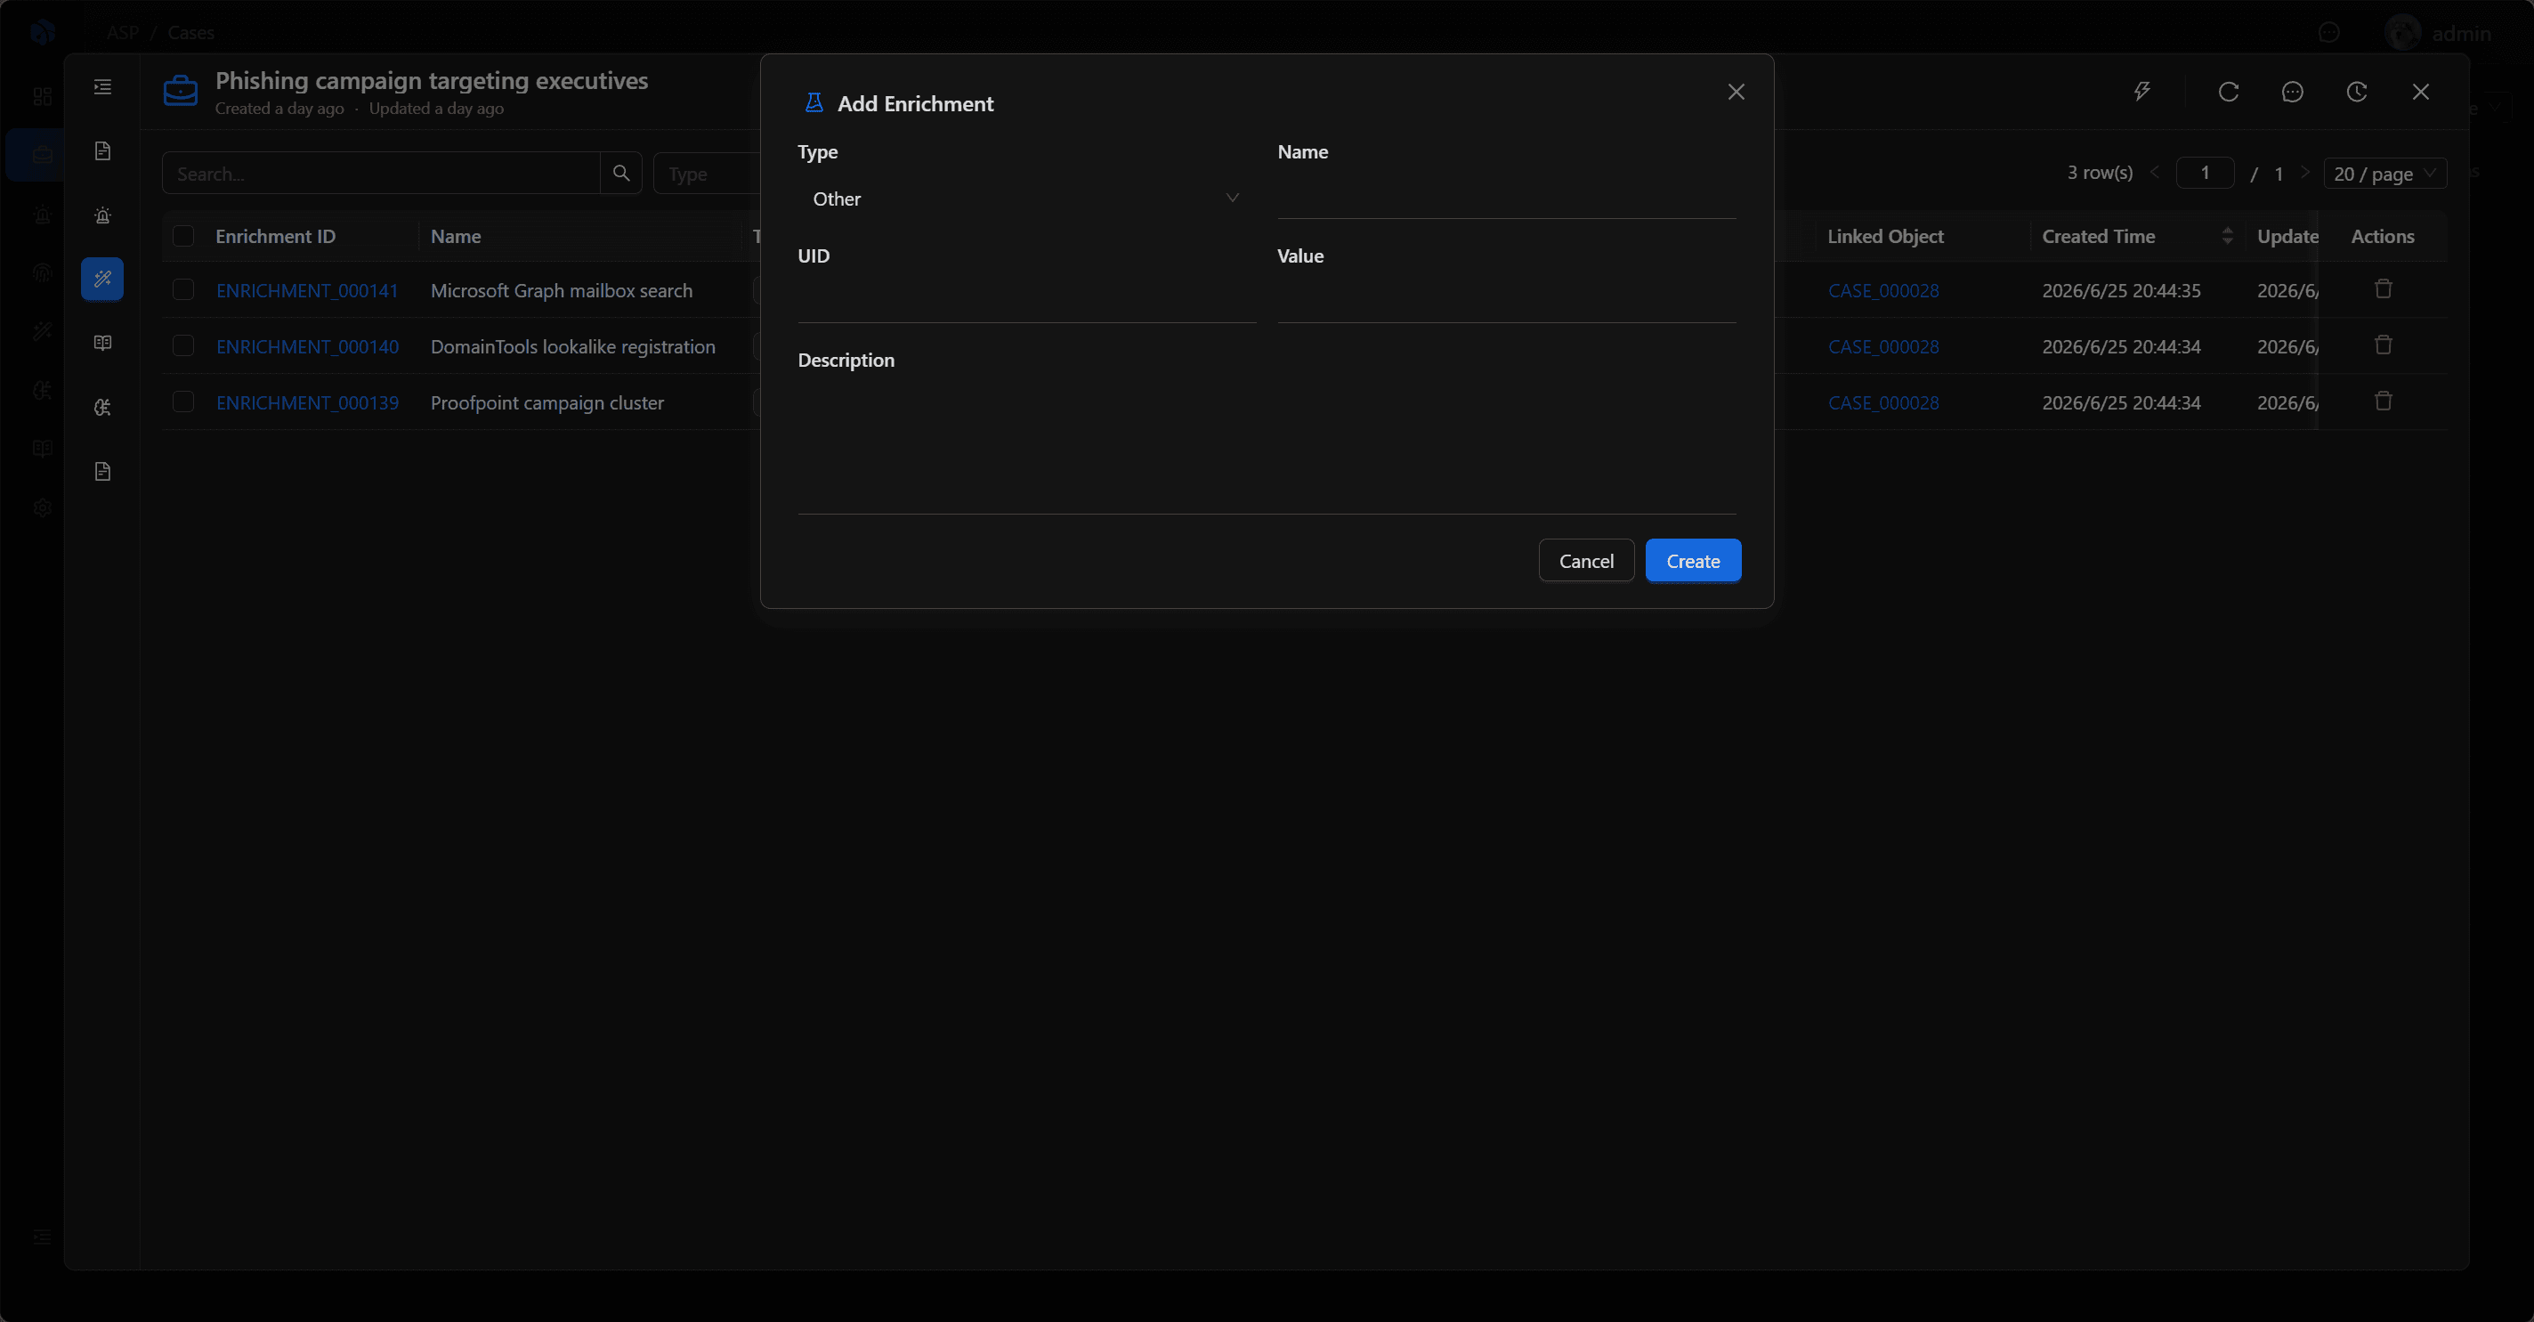The width and height of the screenshot is (2534, 1322).
Task: Click the Linked Object column header
Action: [1885, 236]
